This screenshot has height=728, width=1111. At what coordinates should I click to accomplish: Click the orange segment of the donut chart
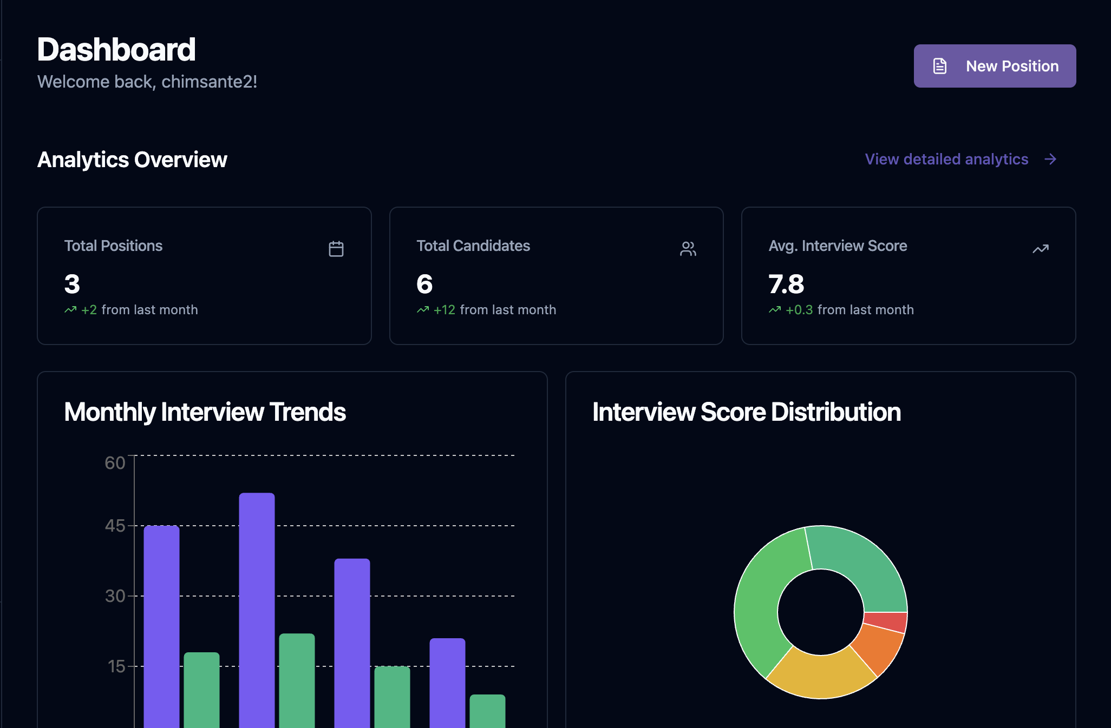point(878,648)
